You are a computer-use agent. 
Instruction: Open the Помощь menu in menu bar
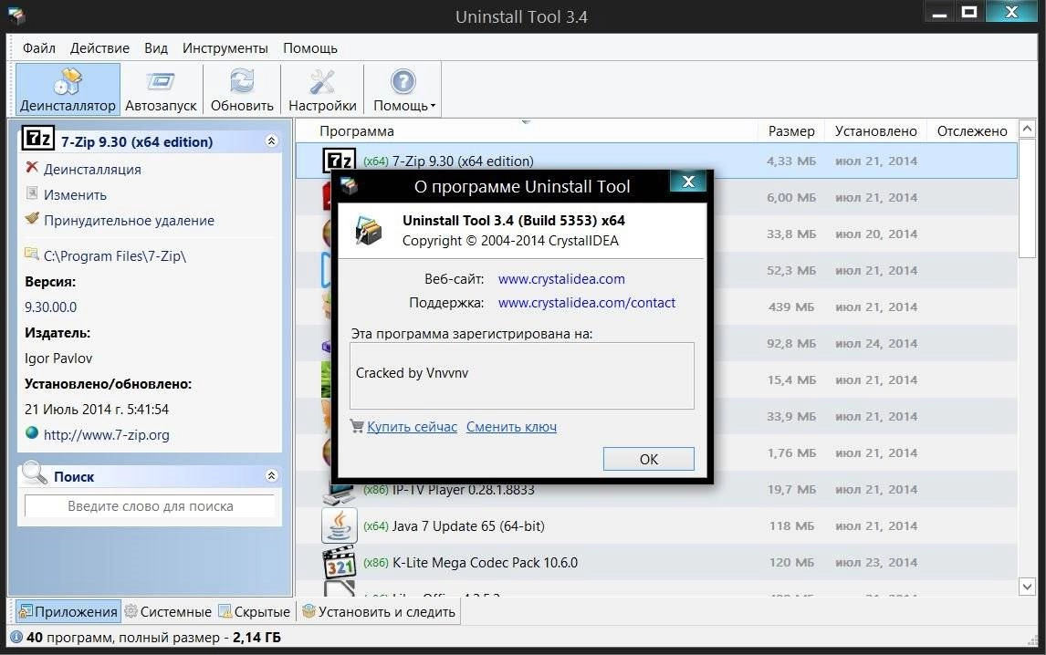click(x=310, y=48)
